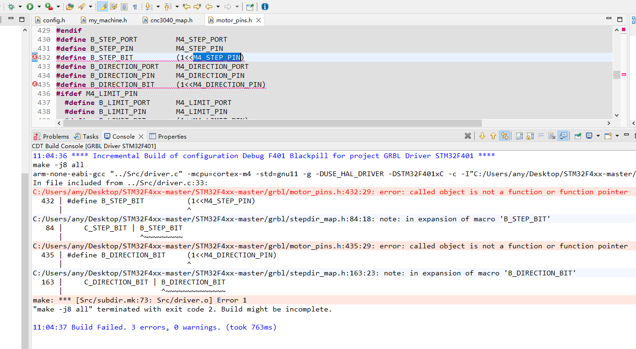Click the green Run button
Image resolution: width=636 pixels, height=349 pixels.
[30, 7]
